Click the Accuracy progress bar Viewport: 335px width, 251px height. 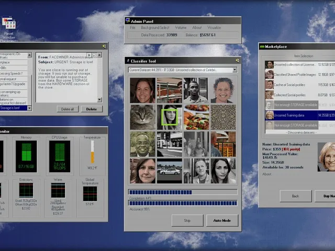tap(183, 203)
